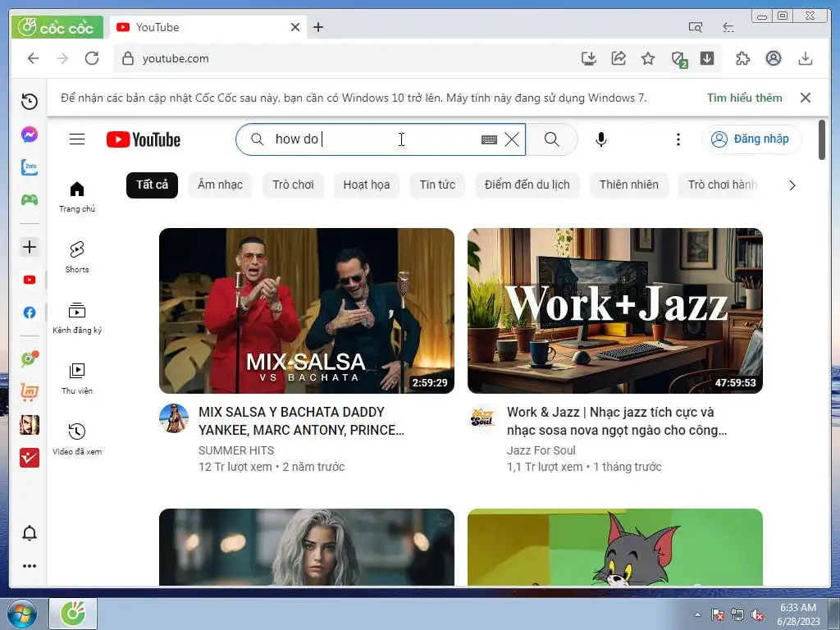Screen dimensions: 840x630
Task: Click the YouTube logo
Action: click(x=143, y=139)
